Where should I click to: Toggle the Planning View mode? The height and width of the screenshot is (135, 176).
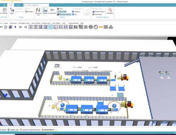point(38,12)
